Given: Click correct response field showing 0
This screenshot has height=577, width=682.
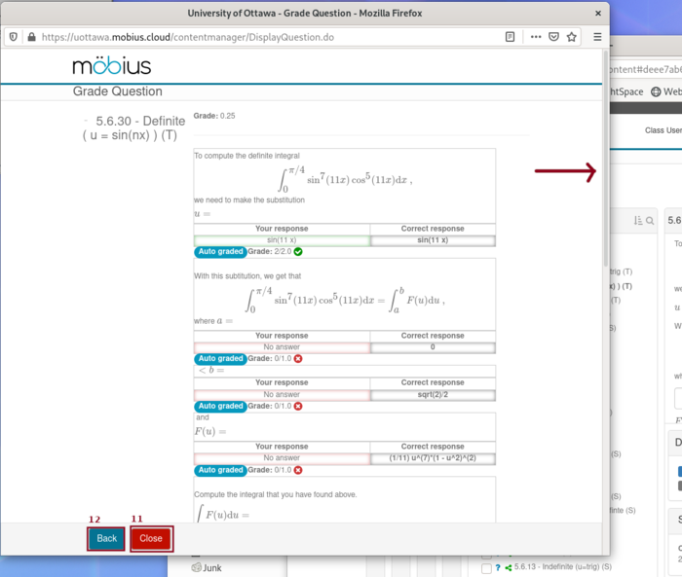Looking at the screenshot, I should click(433, 347).
